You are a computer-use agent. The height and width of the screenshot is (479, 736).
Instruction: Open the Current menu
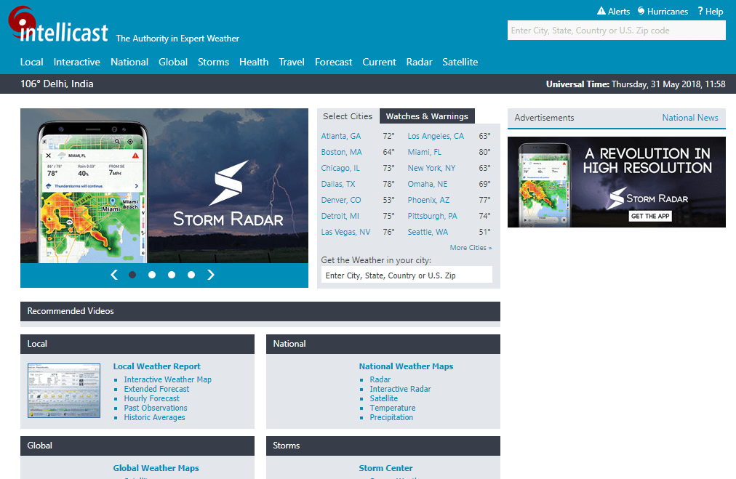tap(379, 62)
